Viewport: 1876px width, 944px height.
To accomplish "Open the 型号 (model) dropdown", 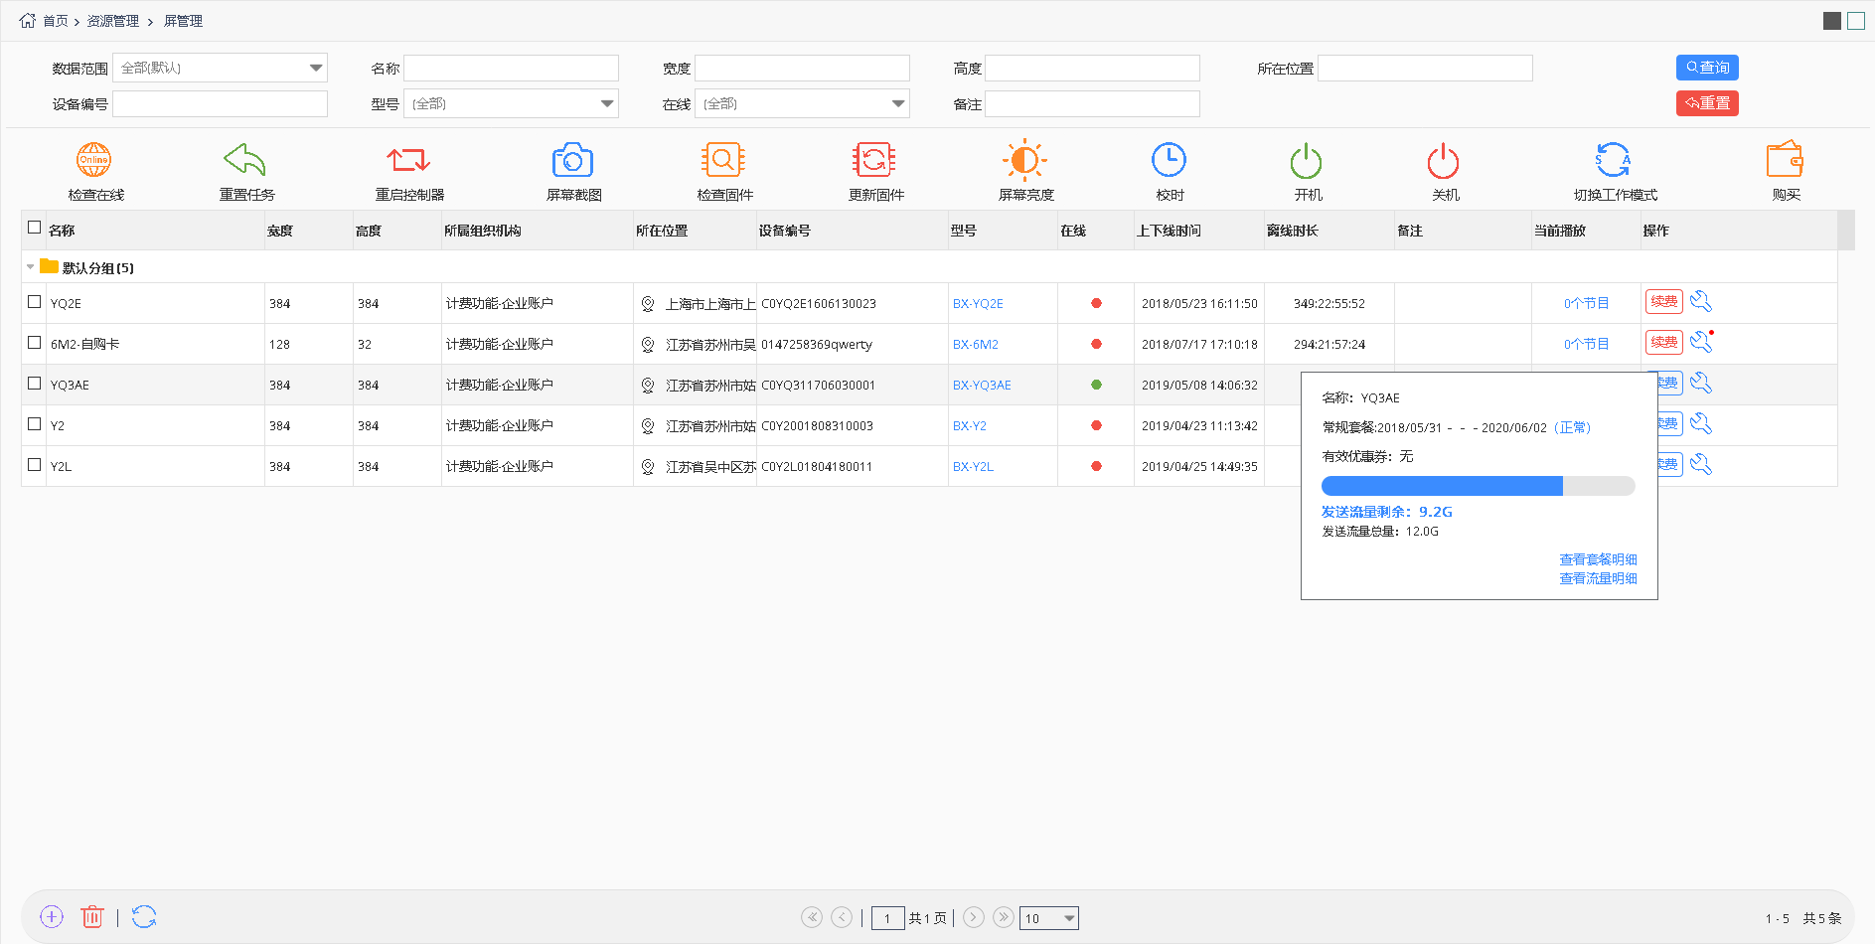I will (511, 103).
